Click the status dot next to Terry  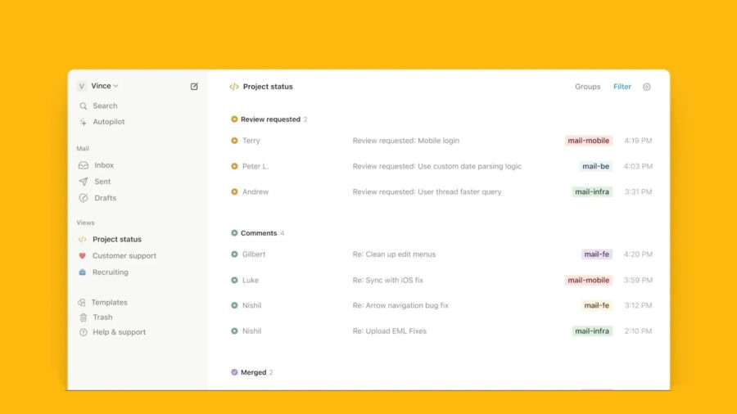234,141
